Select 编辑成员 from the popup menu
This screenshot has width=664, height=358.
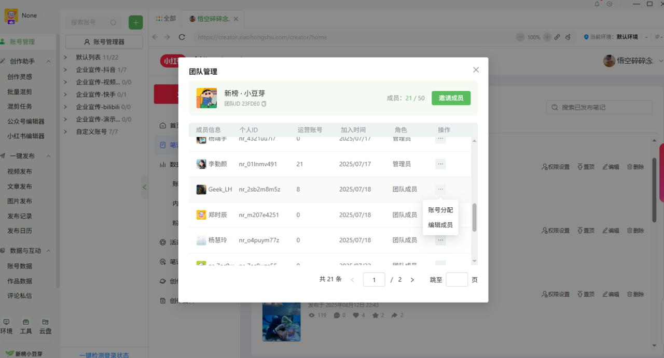click(440, 225)
